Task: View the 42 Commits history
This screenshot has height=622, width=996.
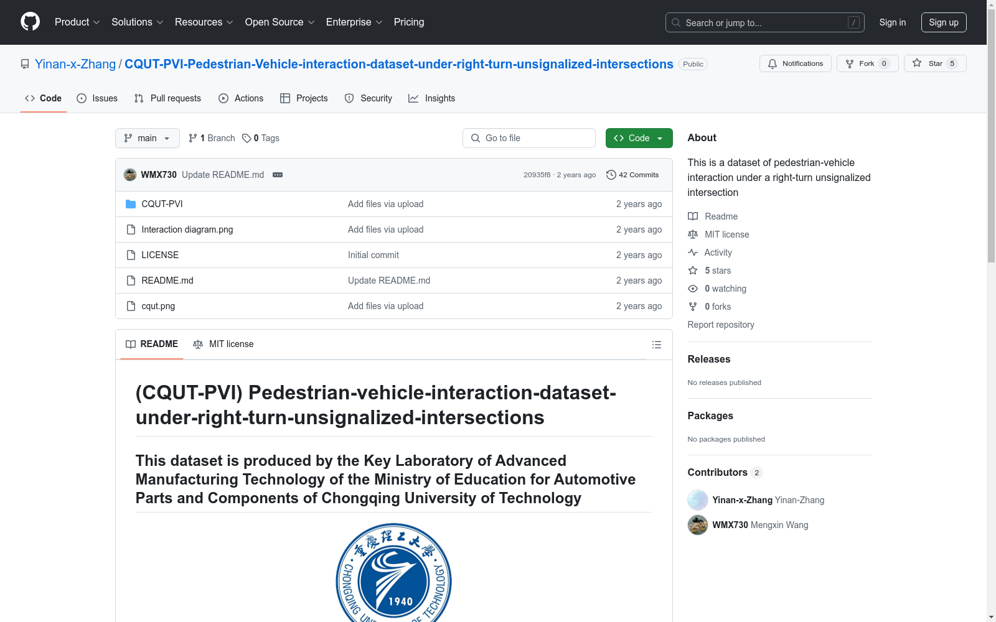Action: coord(632,175)
